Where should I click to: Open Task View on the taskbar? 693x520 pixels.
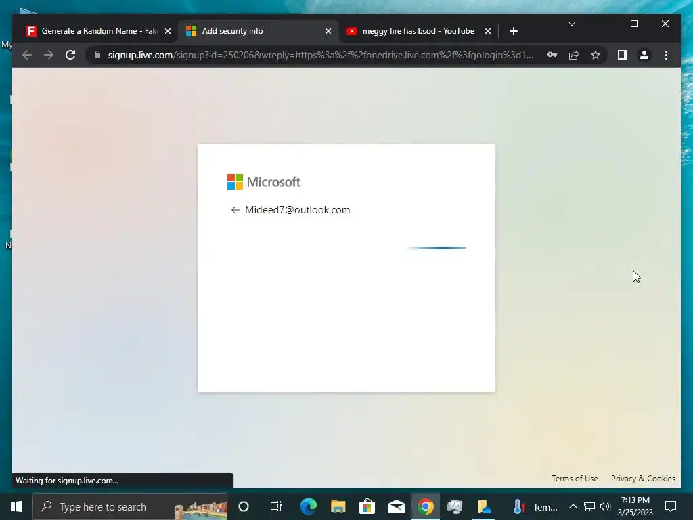click(276, 506)
